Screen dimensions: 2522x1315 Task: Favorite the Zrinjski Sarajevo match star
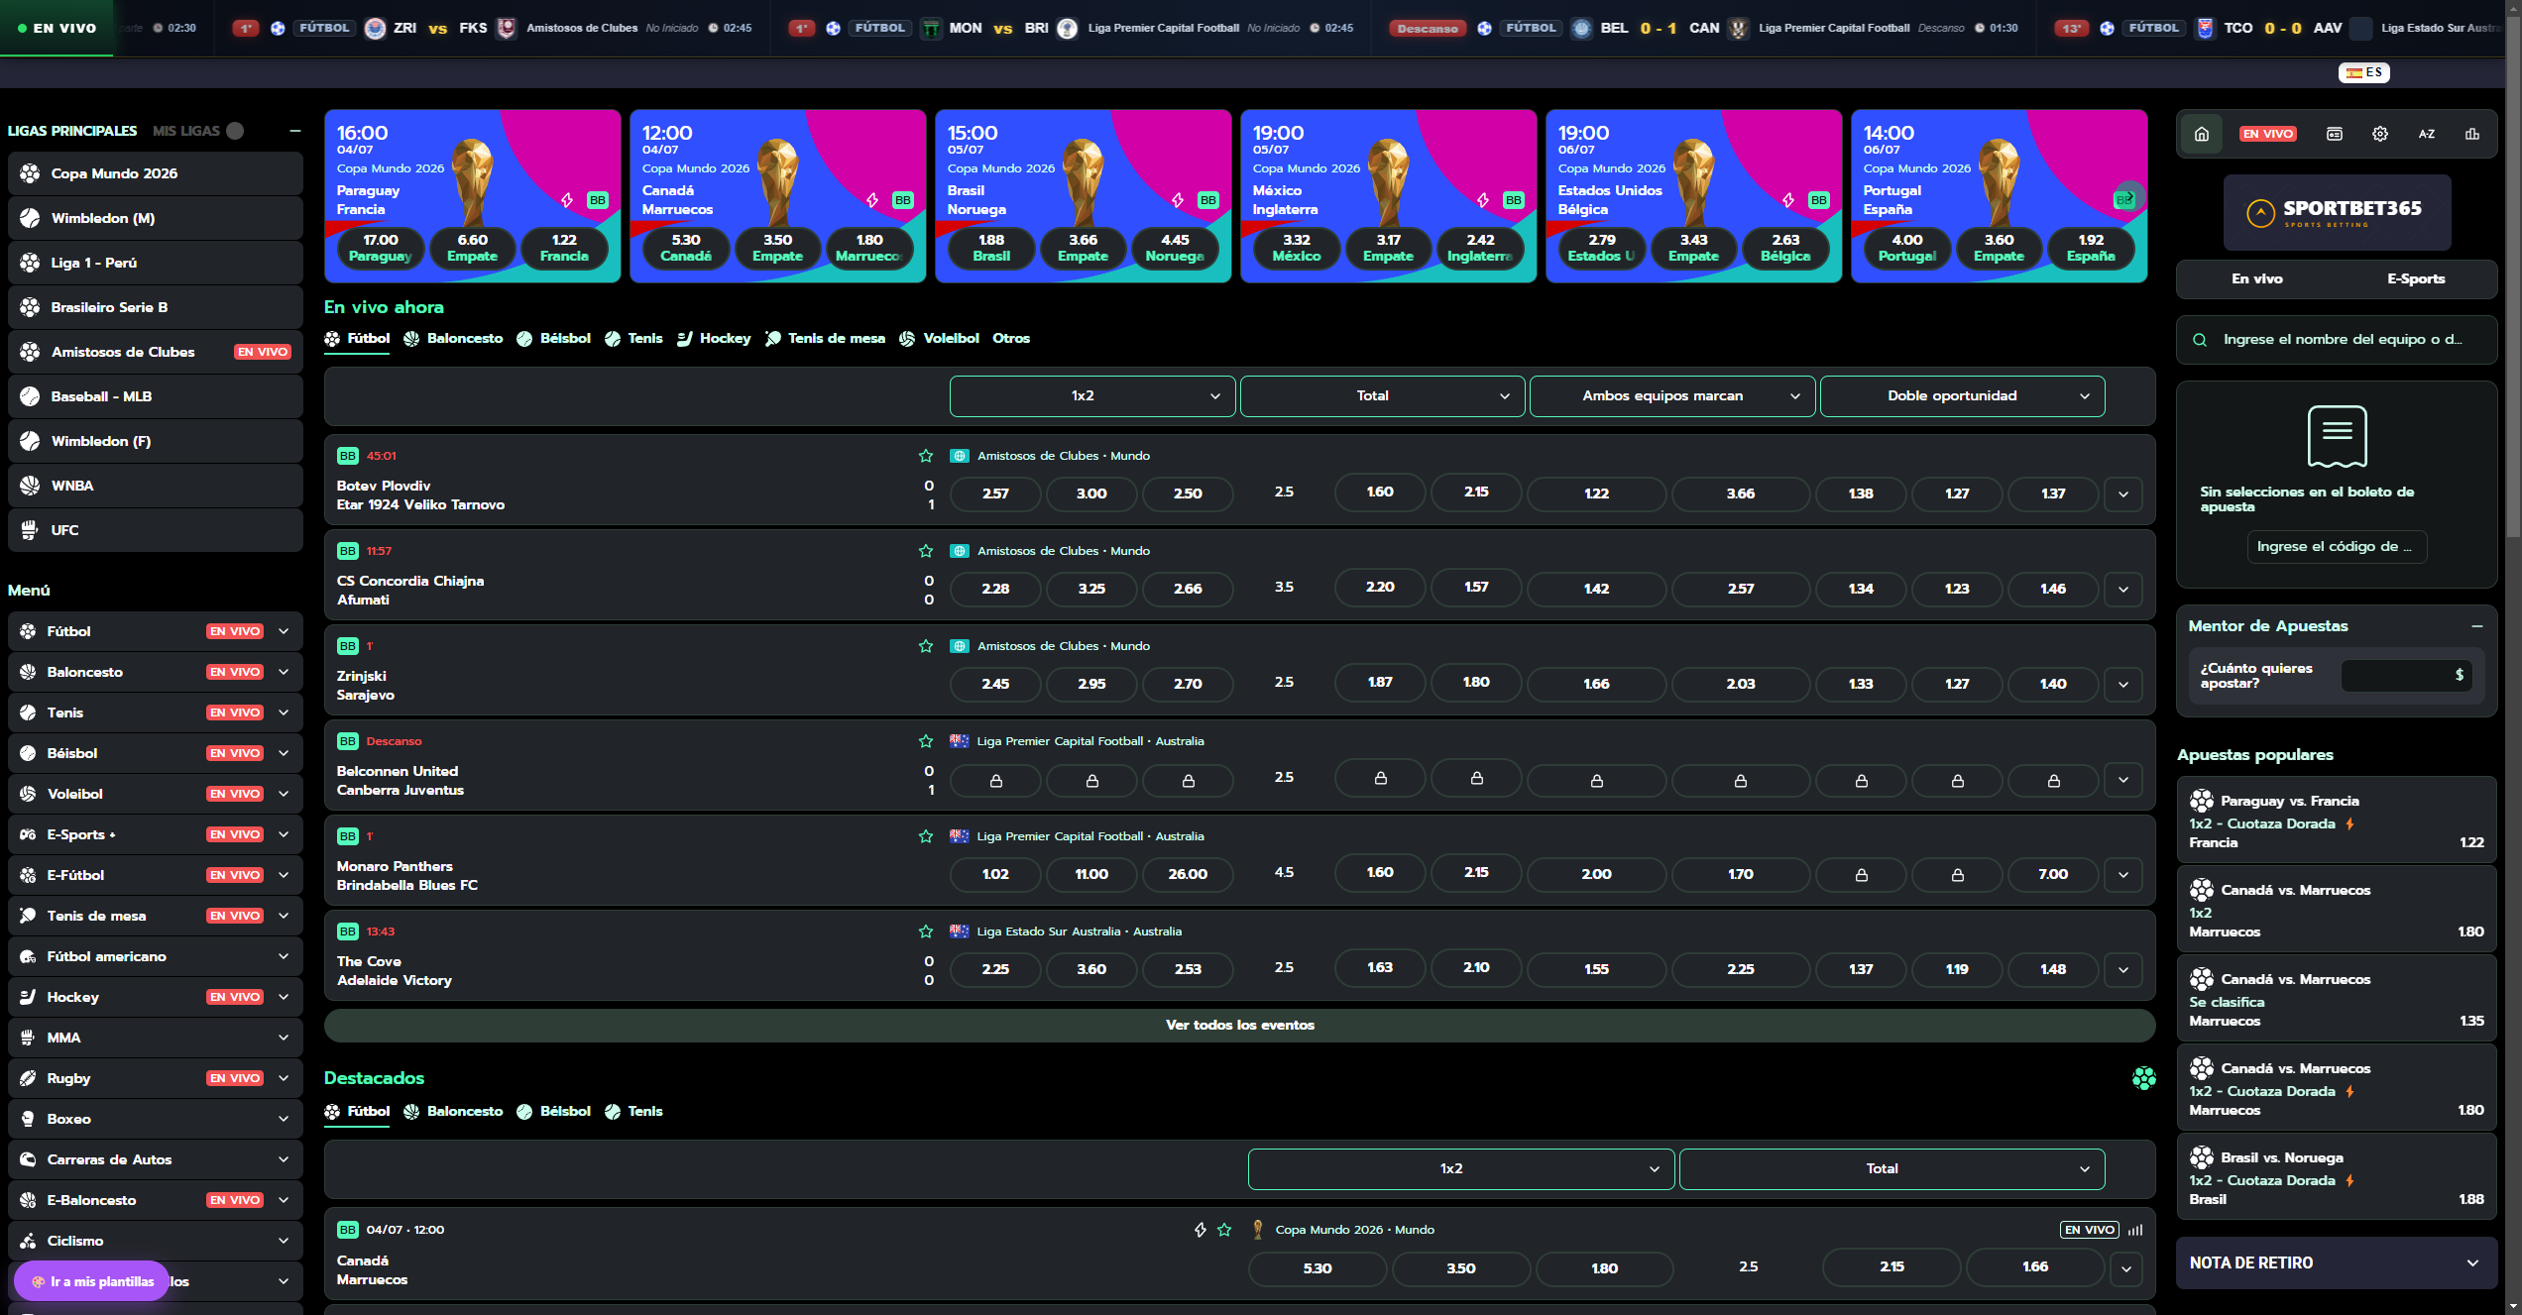tap(926, 646)
